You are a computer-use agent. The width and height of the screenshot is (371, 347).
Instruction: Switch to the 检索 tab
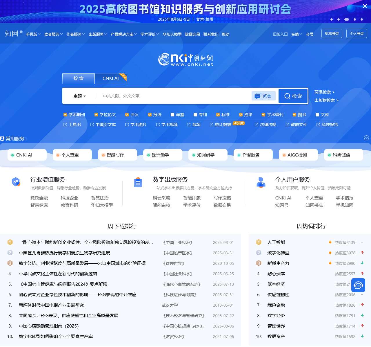[79, 78]
